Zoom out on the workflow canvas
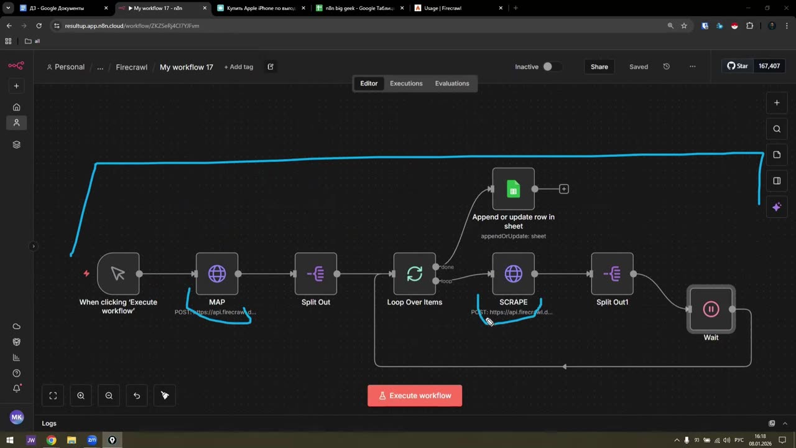This screenshot has height=448, width=796. point(109,395)
